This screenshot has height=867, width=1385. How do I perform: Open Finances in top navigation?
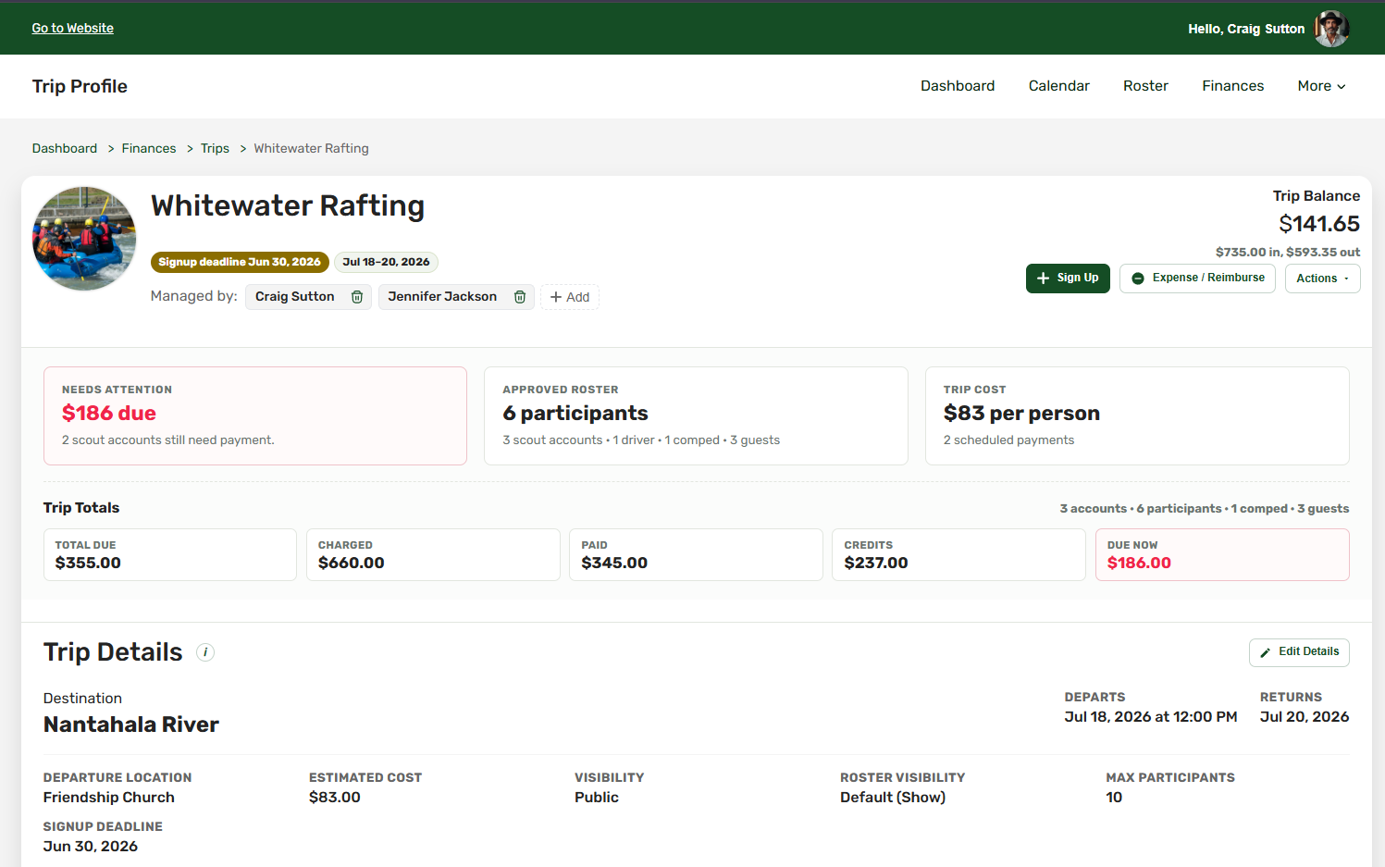coord(1232,86)
